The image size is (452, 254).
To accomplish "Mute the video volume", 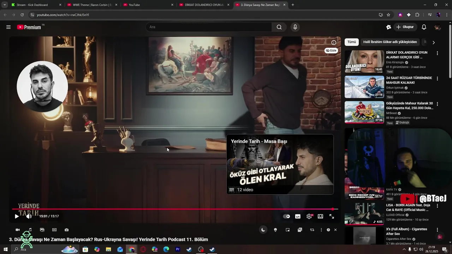I will (x=29, y=216).
